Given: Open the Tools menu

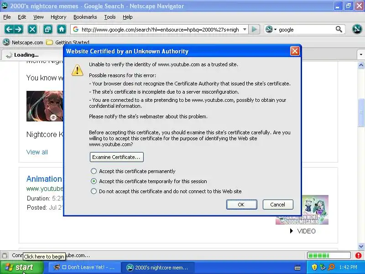Looking at the screenshot, I should tap(110, 17).
